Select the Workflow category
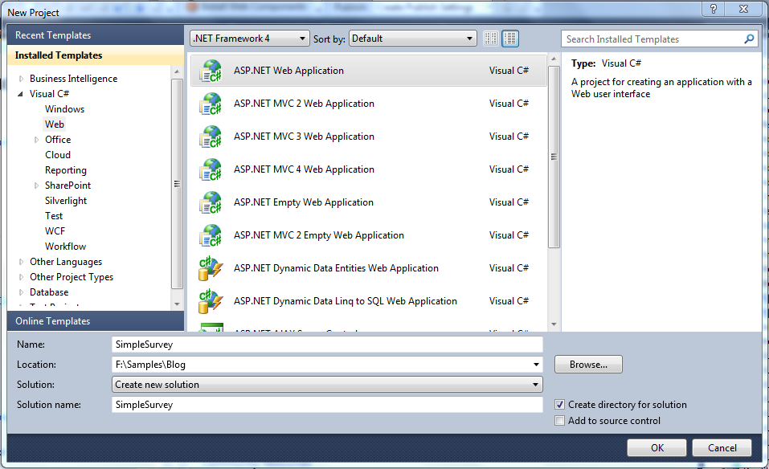 click(x=65, y=246)
